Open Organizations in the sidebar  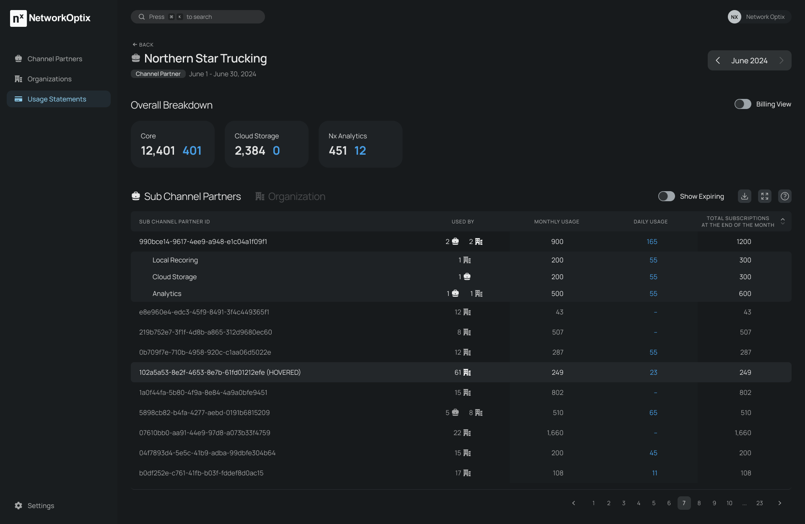[59, 79]
